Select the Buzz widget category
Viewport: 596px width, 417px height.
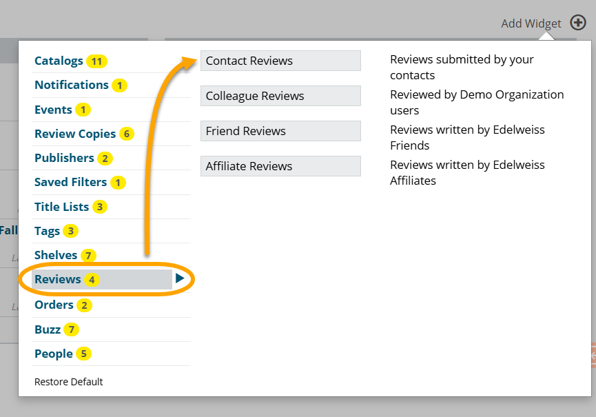(48, 329)
